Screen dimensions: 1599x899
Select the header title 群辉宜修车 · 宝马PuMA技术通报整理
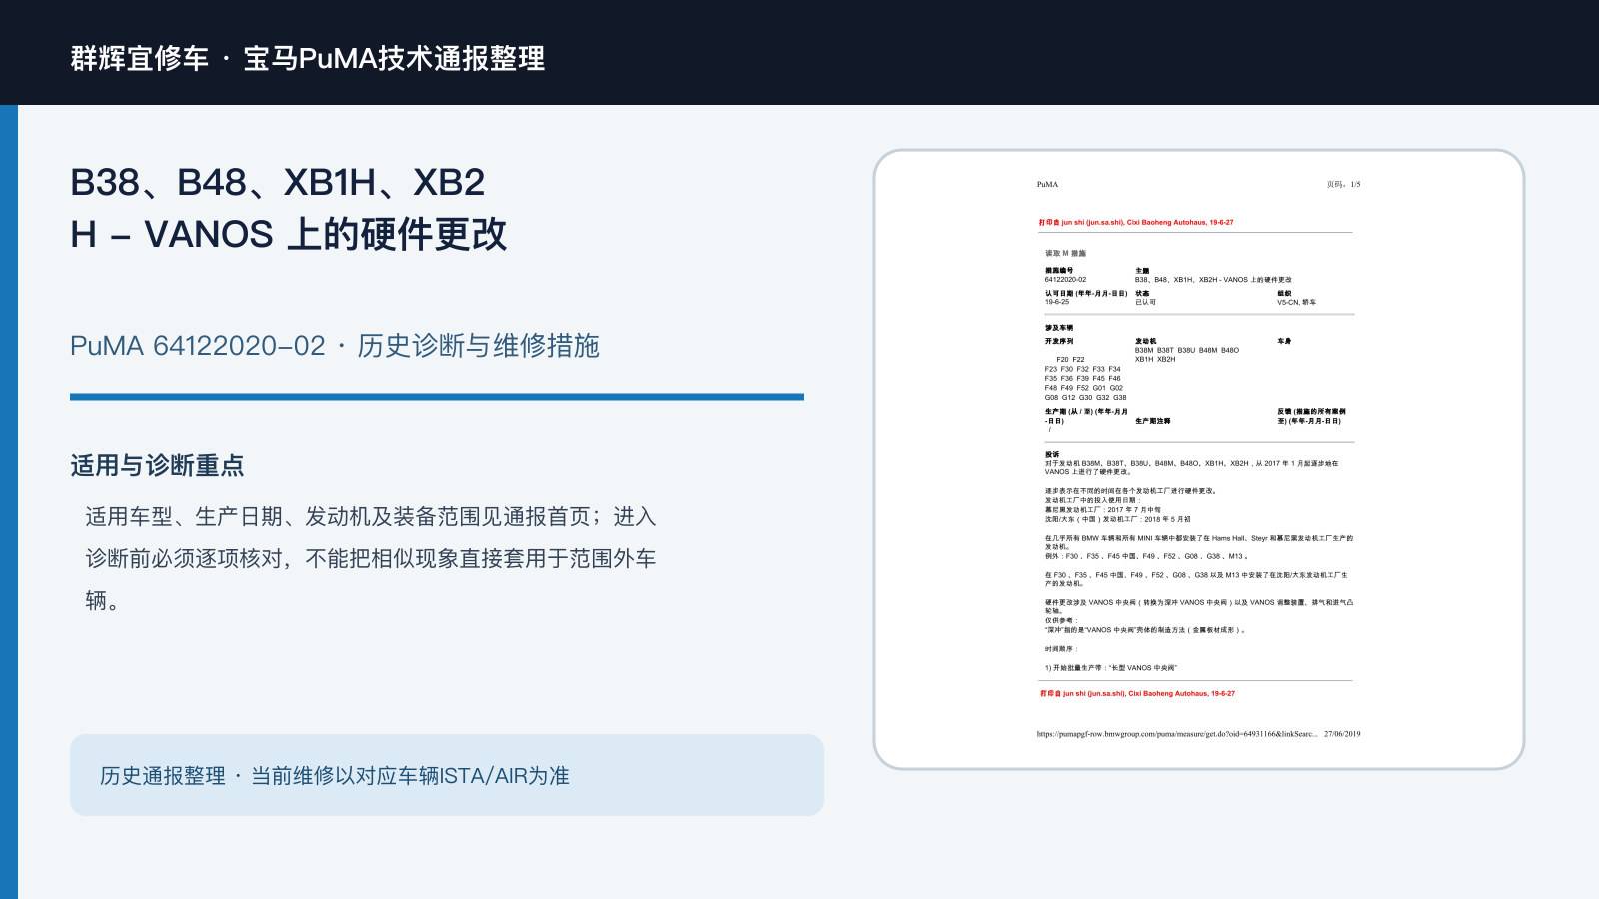pos(308,58)
